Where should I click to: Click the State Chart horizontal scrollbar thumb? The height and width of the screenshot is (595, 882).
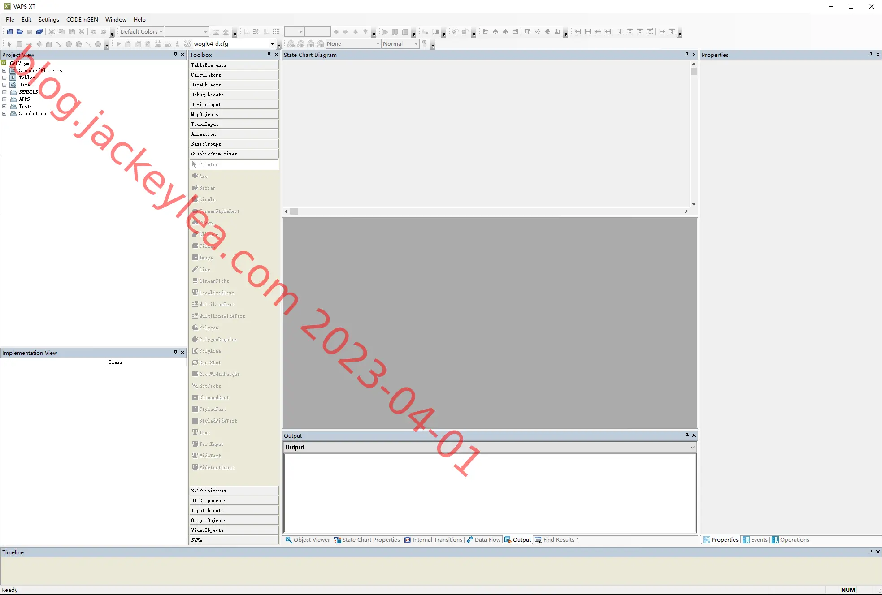click(x=294, y=211)
